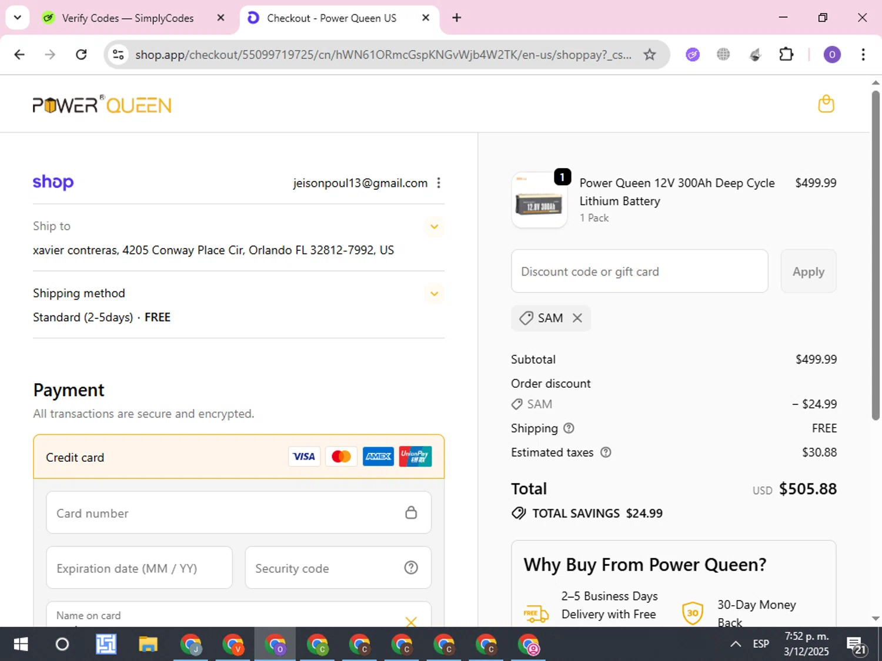Go back to previous page
The width and height of the screenshot is (882, 661).
click(x=19, y=55)
